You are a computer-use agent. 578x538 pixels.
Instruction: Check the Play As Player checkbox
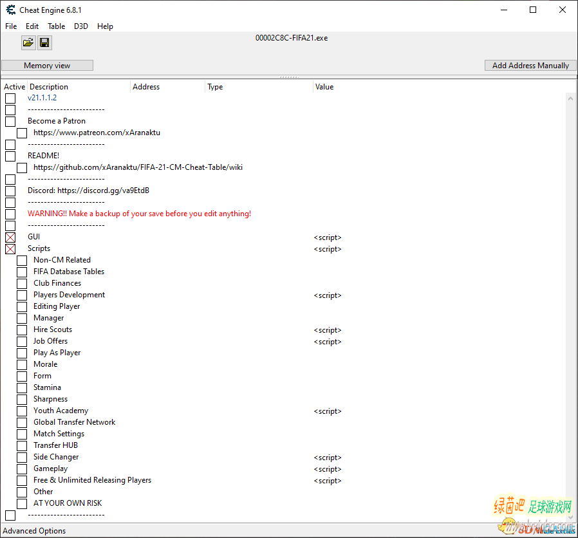[22, 353]
